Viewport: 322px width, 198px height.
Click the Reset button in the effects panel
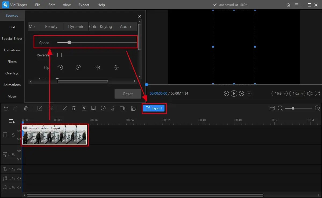tap(128, 93)
